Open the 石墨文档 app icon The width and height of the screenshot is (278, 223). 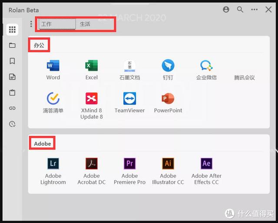point(129,70)
